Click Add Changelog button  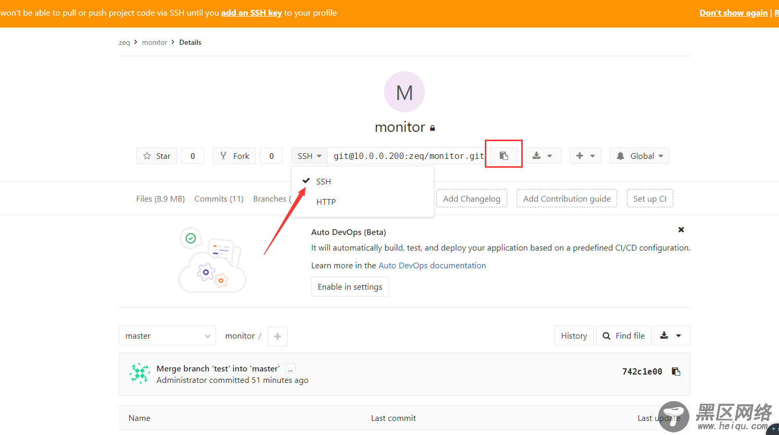click(472, 198)
